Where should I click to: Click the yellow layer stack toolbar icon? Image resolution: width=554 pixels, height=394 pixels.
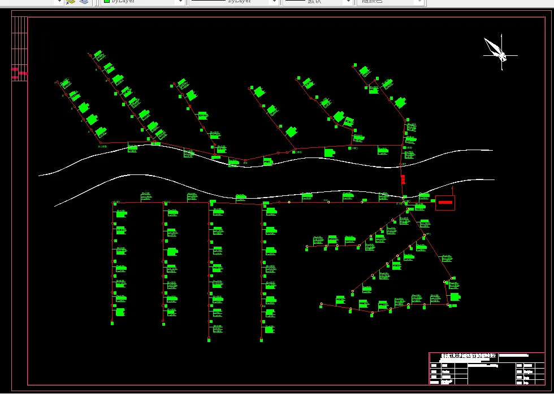point(71,2)
